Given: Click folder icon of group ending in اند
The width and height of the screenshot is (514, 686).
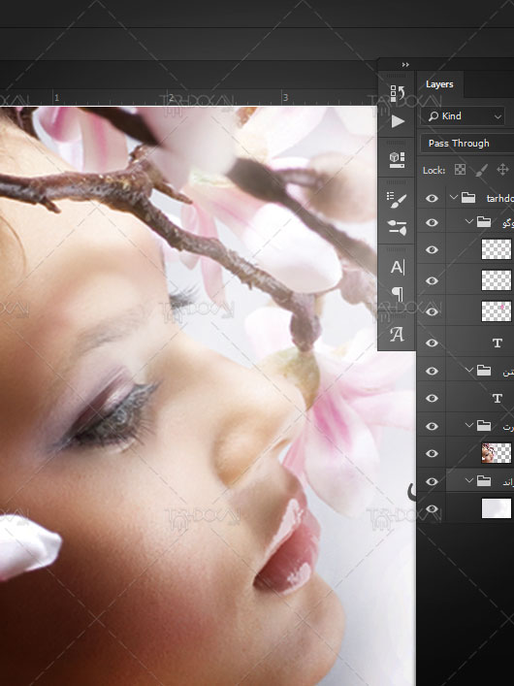Looking at the screenshot, I should tap(483, 481).
